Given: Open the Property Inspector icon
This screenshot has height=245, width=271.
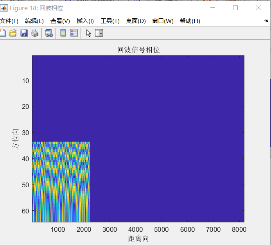Looking at the screenshot, I should (x=99, y=33).
